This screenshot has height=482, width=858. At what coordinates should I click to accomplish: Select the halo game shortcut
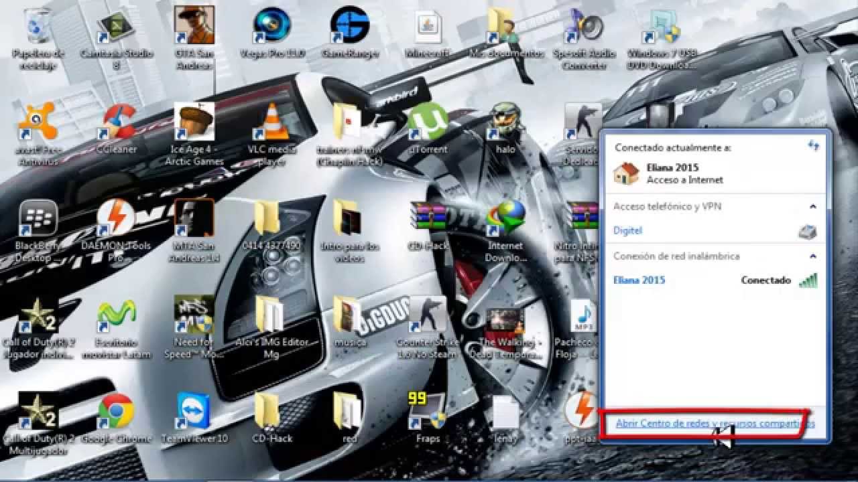click(506, 129)
